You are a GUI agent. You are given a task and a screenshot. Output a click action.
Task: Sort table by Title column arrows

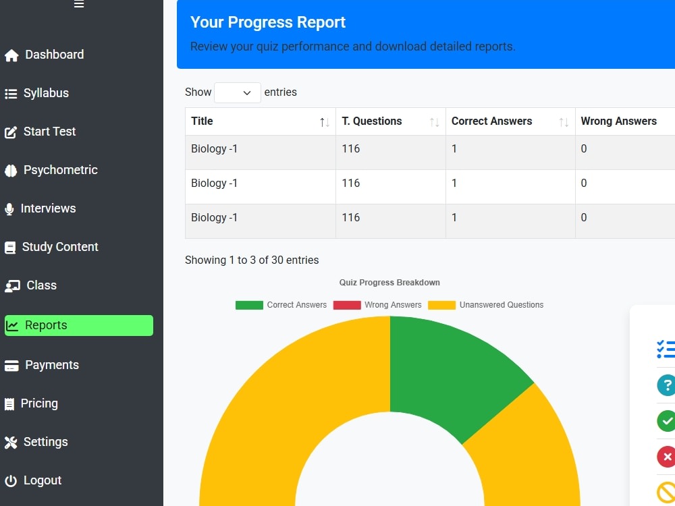(x=325, y=122)
